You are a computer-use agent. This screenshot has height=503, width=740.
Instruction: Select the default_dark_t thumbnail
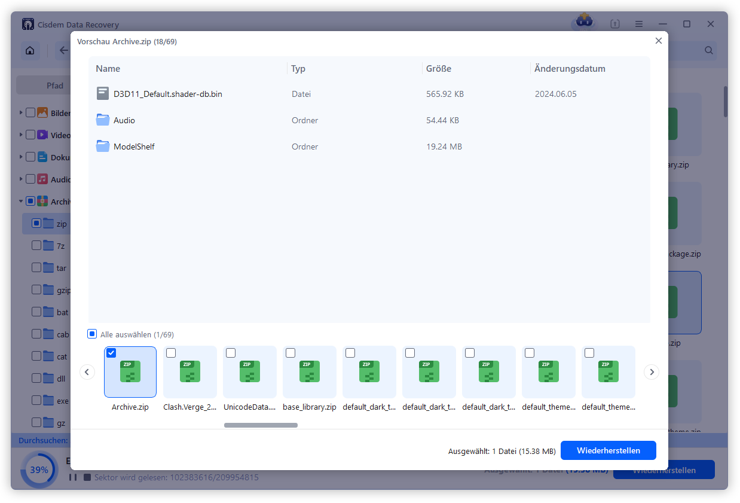369,372
